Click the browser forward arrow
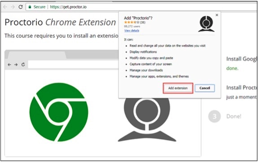 tap(13, 7)
